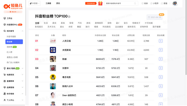Select 星图达人热榜 in sidebar submenu
The height and width of the screenshot is (106, 187).
(x=12, y=57)
